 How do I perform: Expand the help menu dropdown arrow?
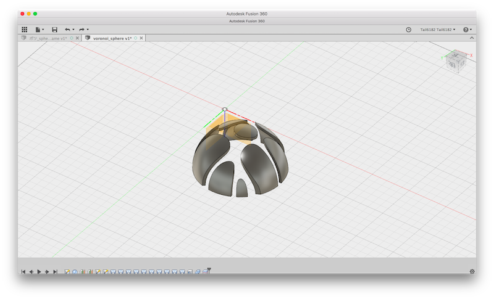tap(471, 30)
